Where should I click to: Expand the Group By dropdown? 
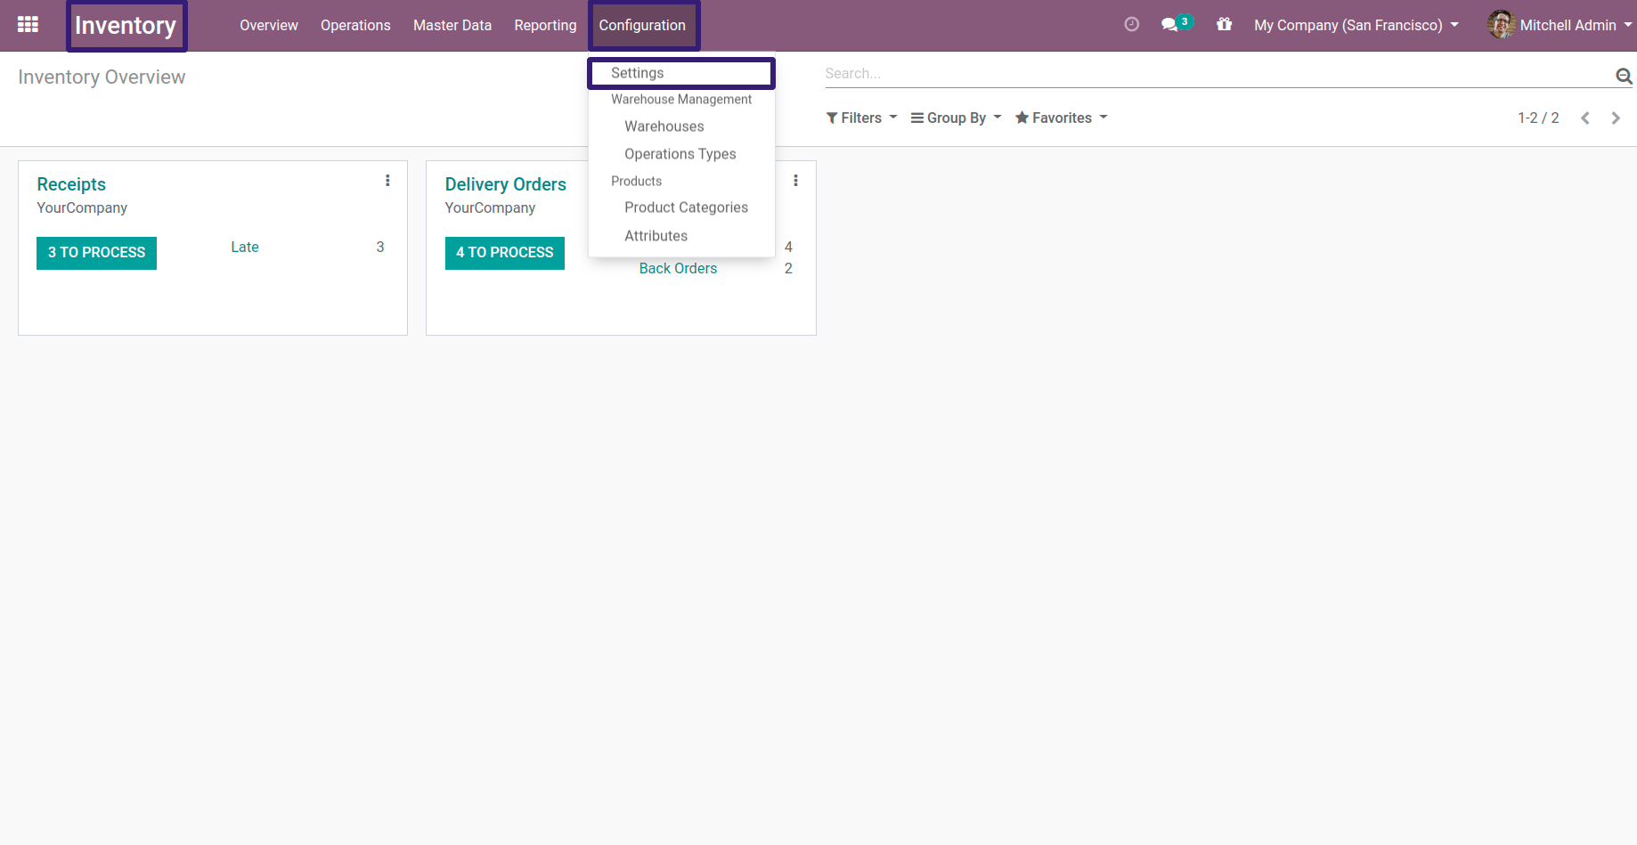tap(956, 118)
